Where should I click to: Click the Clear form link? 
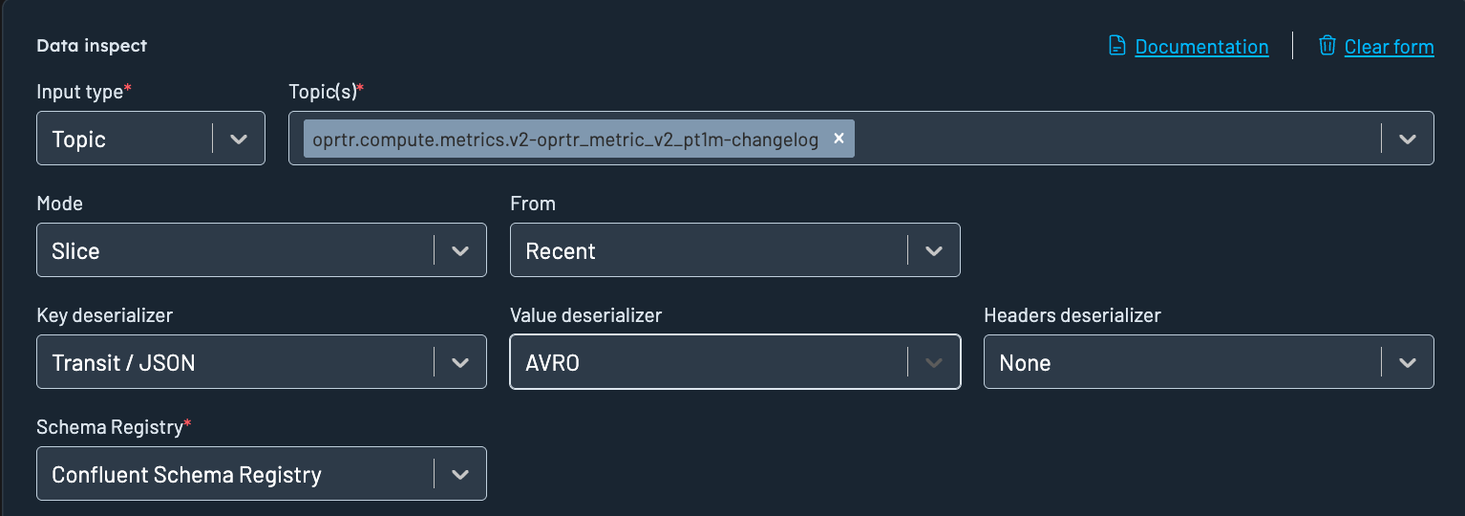tap(1389, 47)
